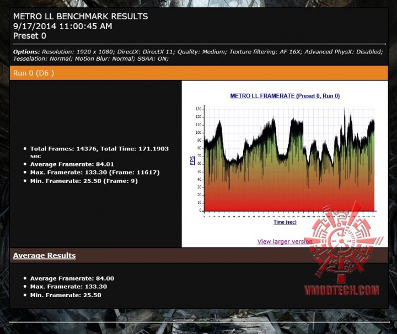Click the 'Run 0 (D6 )' orange header

coord(198,73)
